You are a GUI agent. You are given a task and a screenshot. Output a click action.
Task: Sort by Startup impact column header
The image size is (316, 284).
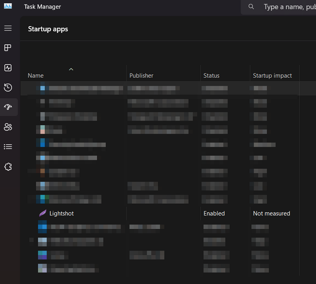point(272,75)
